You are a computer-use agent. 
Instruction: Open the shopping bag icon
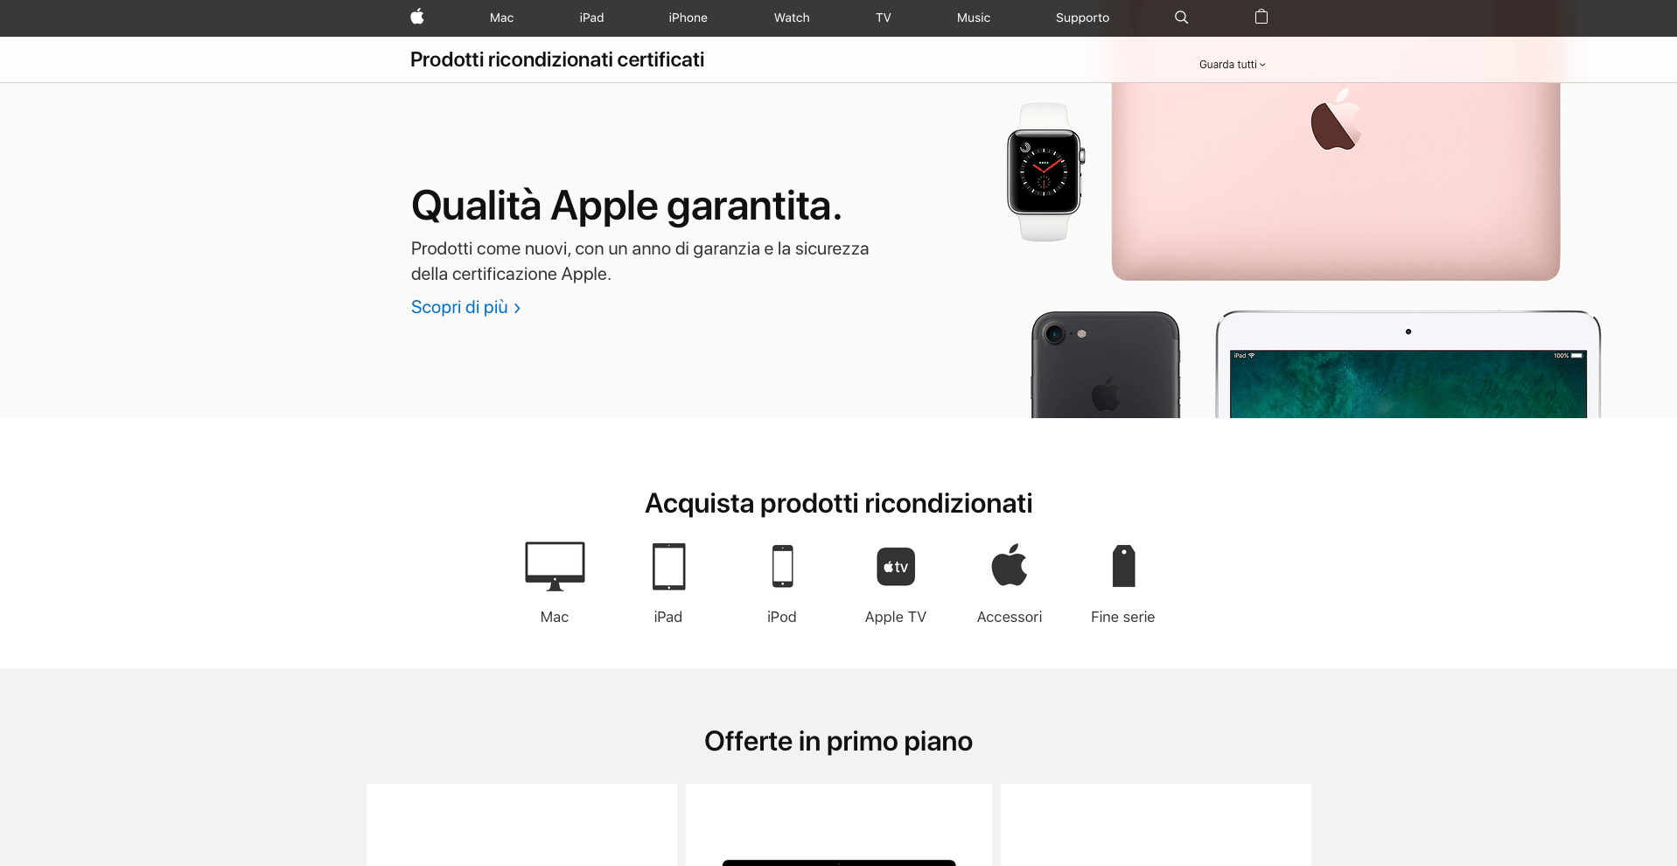click(x=1261, y=17)
